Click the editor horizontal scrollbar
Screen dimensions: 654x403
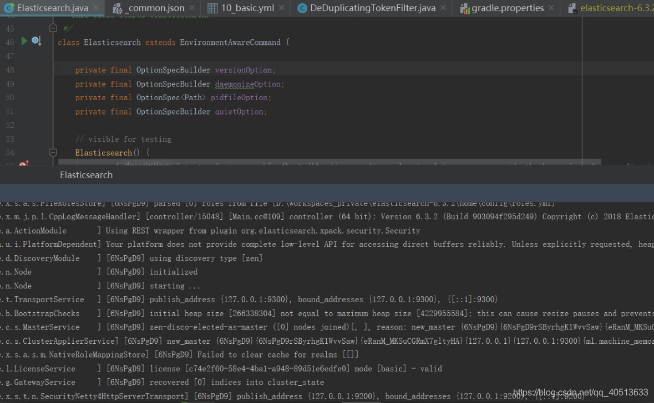(329, 162)
